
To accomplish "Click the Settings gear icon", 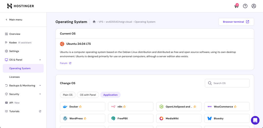I will click(6, 51).
